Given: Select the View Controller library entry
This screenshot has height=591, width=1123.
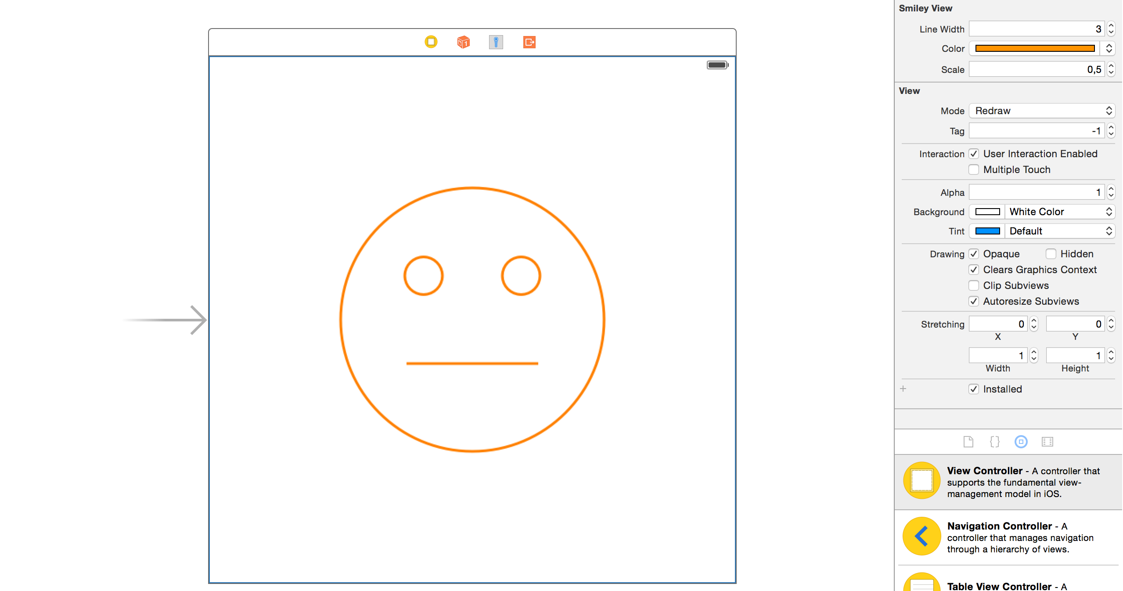Looking at the screenshot, I should click(x=1005, y=482).
